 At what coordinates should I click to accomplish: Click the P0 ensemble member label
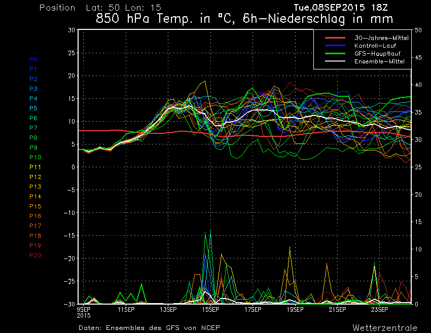33,59
